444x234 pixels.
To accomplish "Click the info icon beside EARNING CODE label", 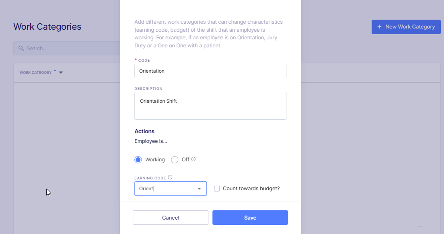I will pos(170,177).
